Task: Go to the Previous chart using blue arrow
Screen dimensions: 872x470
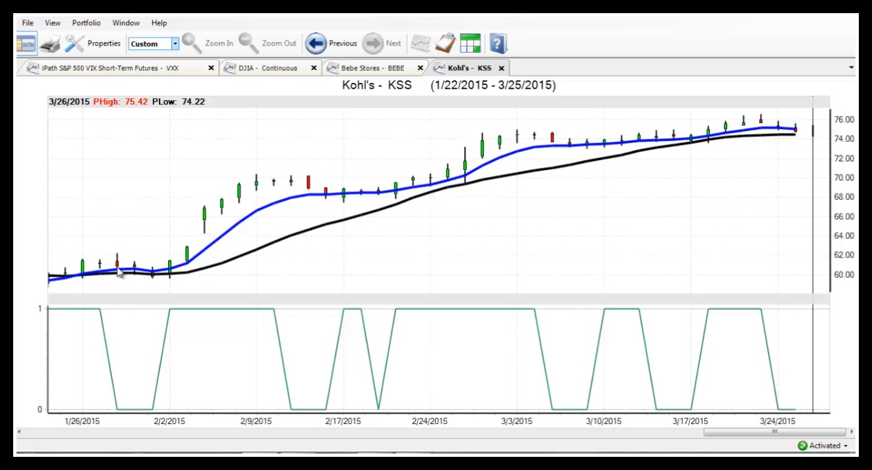Action: (x=316, y=43)
